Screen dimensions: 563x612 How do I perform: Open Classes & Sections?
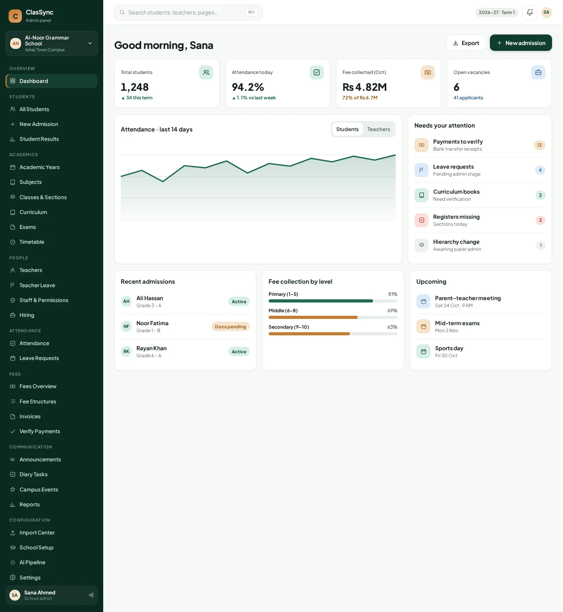52,197
